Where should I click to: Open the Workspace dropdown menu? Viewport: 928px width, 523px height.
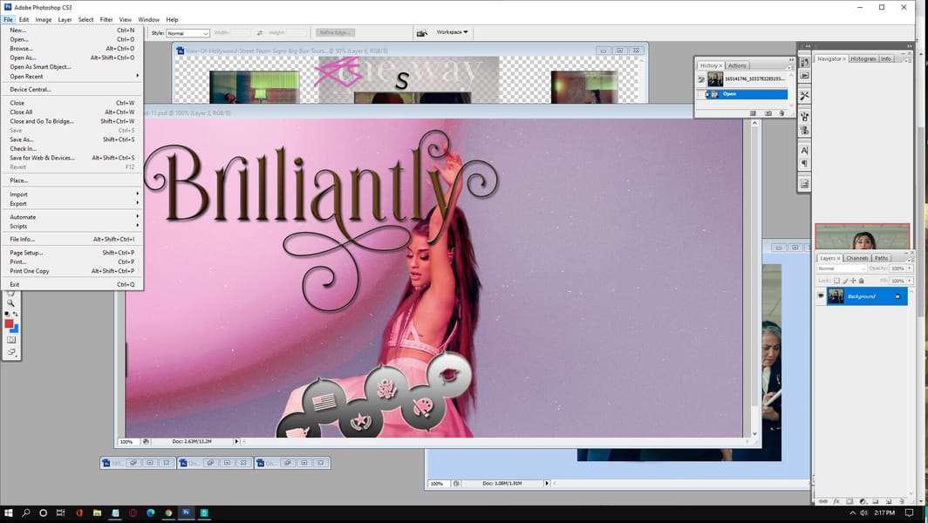[x=452, y=32]
